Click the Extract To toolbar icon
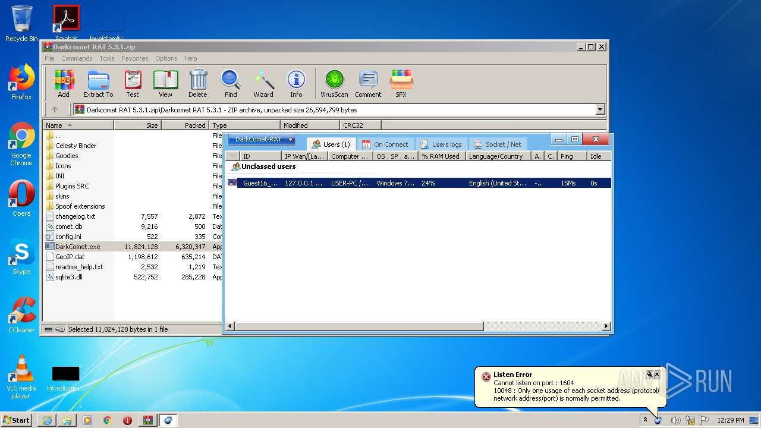 click(98, 84)
